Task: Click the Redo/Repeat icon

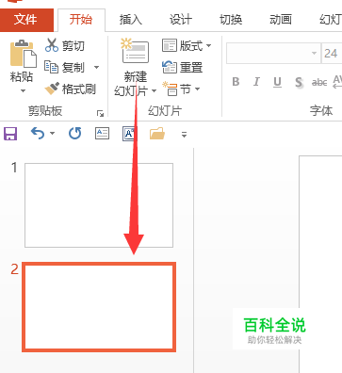Action: click(x=74, y=134)
